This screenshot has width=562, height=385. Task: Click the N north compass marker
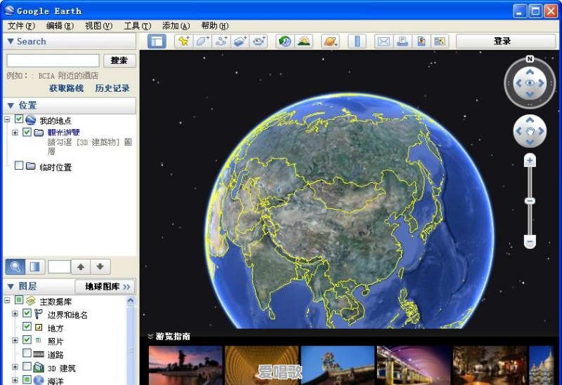coord(530,59)
